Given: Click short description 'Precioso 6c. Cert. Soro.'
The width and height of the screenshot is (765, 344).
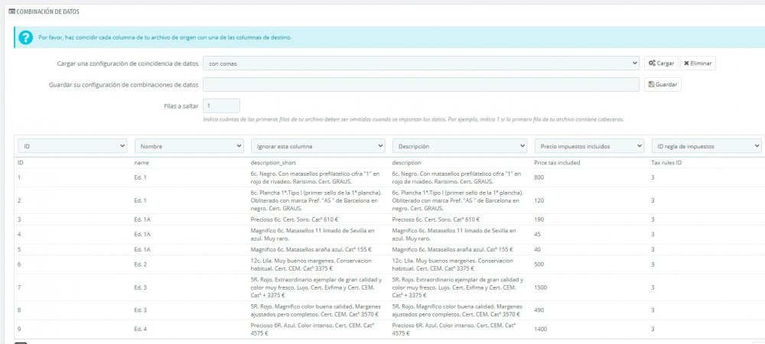Looking at the screenshot, I should (x=295, y=219).
